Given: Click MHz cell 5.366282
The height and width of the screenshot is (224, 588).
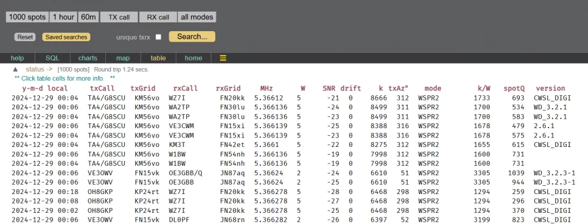Looking at the screenshot, I should click(270, 220).
